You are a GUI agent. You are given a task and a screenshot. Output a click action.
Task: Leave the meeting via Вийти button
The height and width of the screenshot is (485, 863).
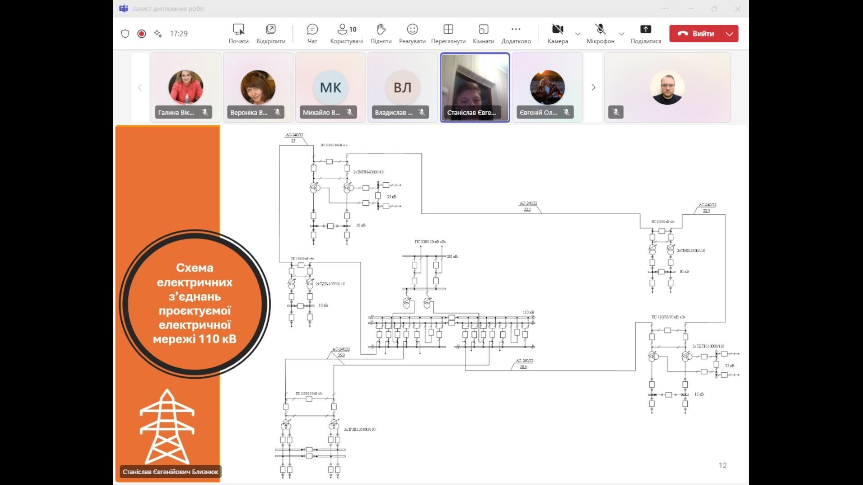tap(696, 34)
